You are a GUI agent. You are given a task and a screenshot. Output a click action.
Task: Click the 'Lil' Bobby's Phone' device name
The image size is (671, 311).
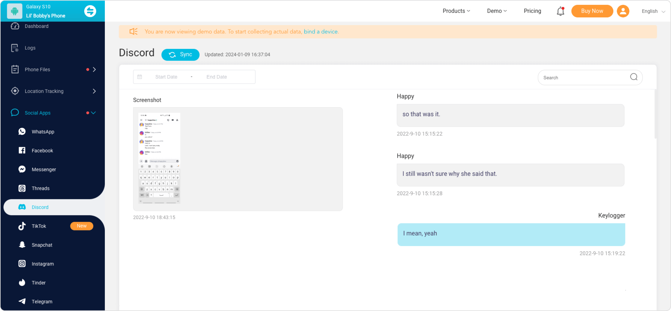click(46, 16)
